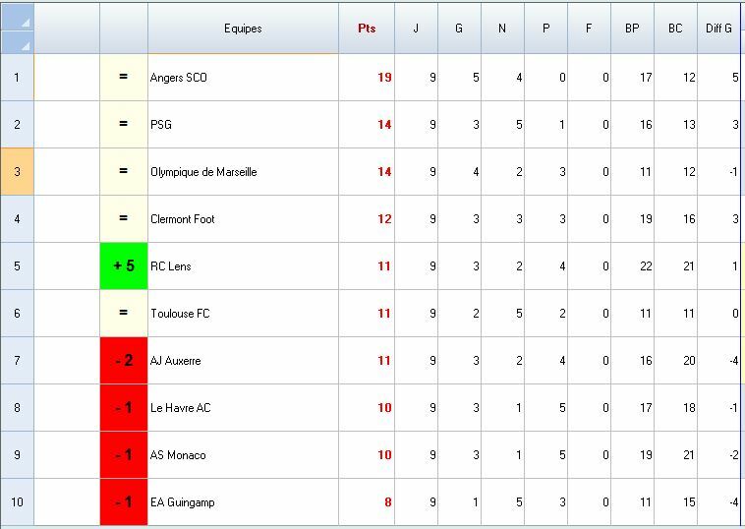Screen dimensions: 745x529
Task: Click the upper select-all corner triangle
Action: point(17,16)
